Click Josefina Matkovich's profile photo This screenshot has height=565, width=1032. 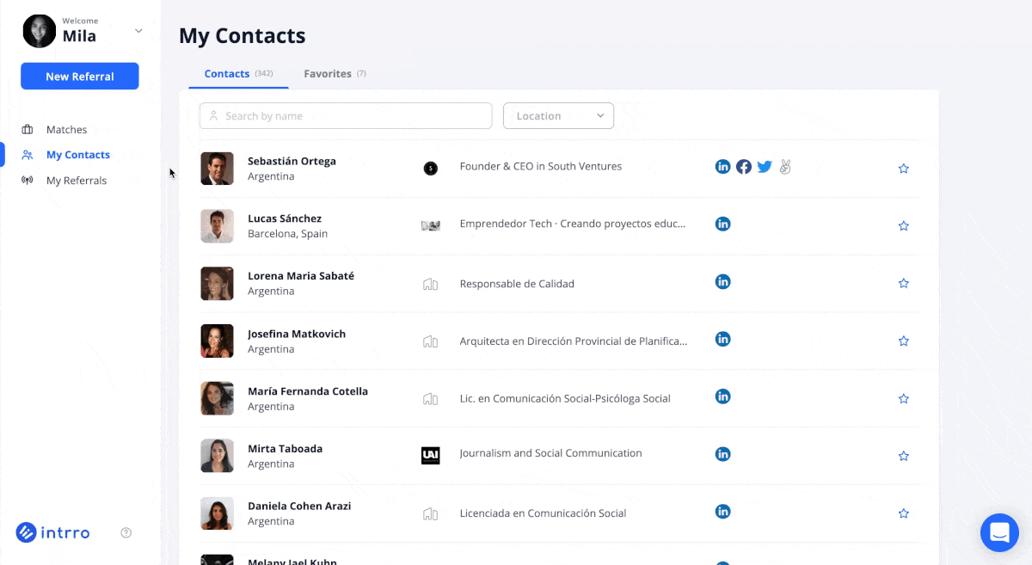coord(217,341)
